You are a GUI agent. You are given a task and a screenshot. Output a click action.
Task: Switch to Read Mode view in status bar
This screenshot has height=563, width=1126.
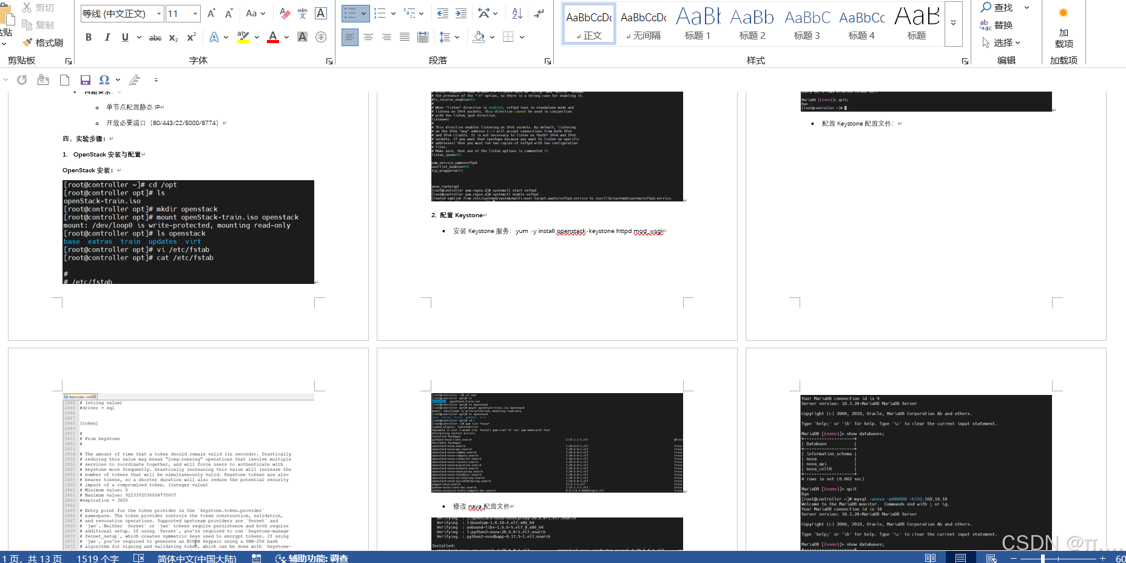(x=930, y=558)
